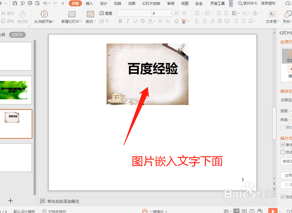This screenshot has height=213, width=292.
Task: Toggle left text alignment
Action: click(197, 21)
